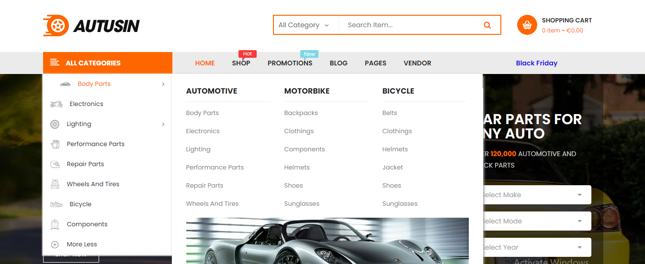Click the shoe icon beside Bicycle

click(56, 204)
